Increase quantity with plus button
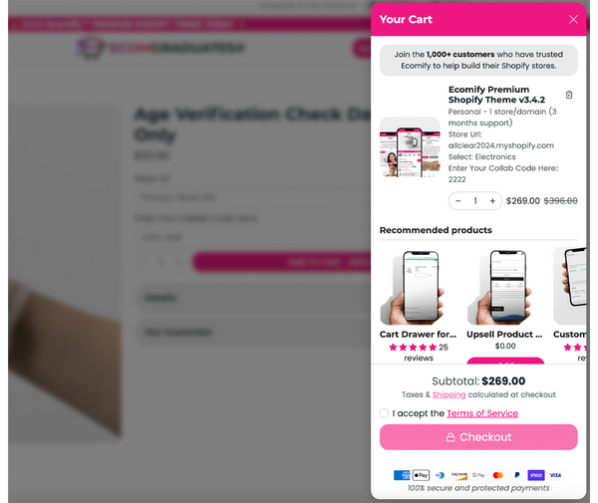 [x=492, y=201]
